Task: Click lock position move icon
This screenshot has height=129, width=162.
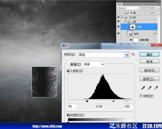Action: pyautogui.click(x=131, y=13)
